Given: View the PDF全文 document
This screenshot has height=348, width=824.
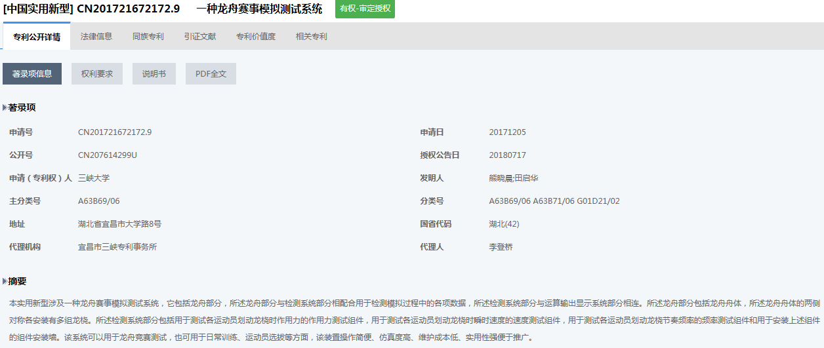Looking at the screenshot, I should click(x=211, y=74).
